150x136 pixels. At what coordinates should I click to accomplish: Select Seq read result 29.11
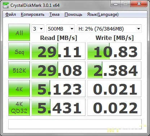(x=58, y=51)
